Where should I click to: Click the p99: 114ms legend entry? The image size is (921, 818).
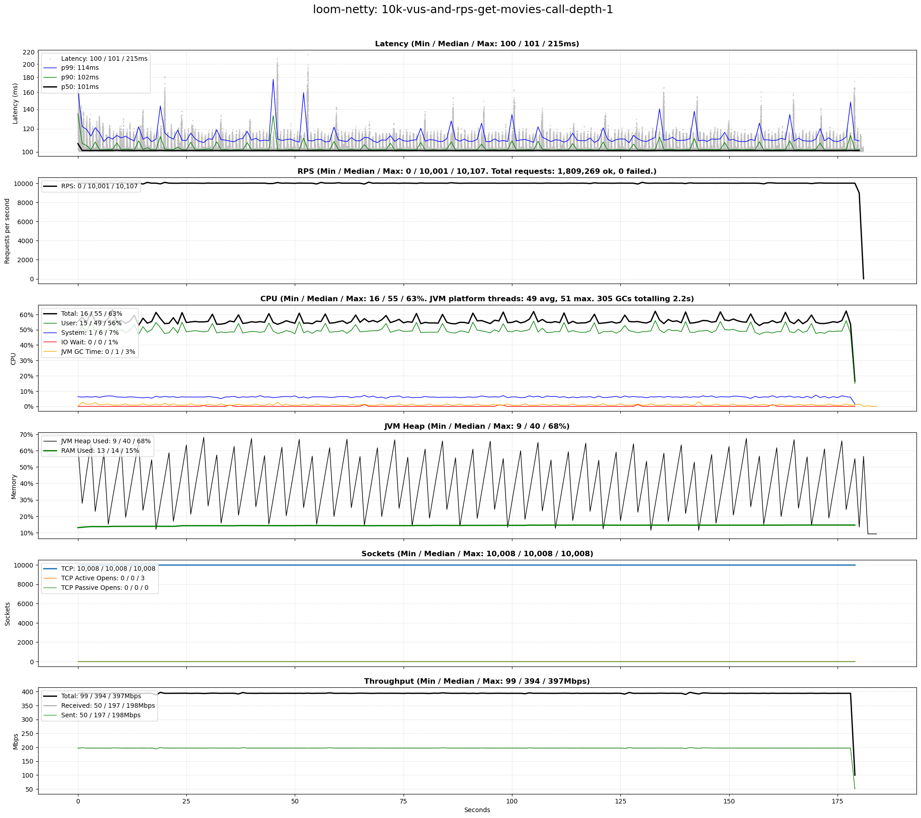[80, 68]
